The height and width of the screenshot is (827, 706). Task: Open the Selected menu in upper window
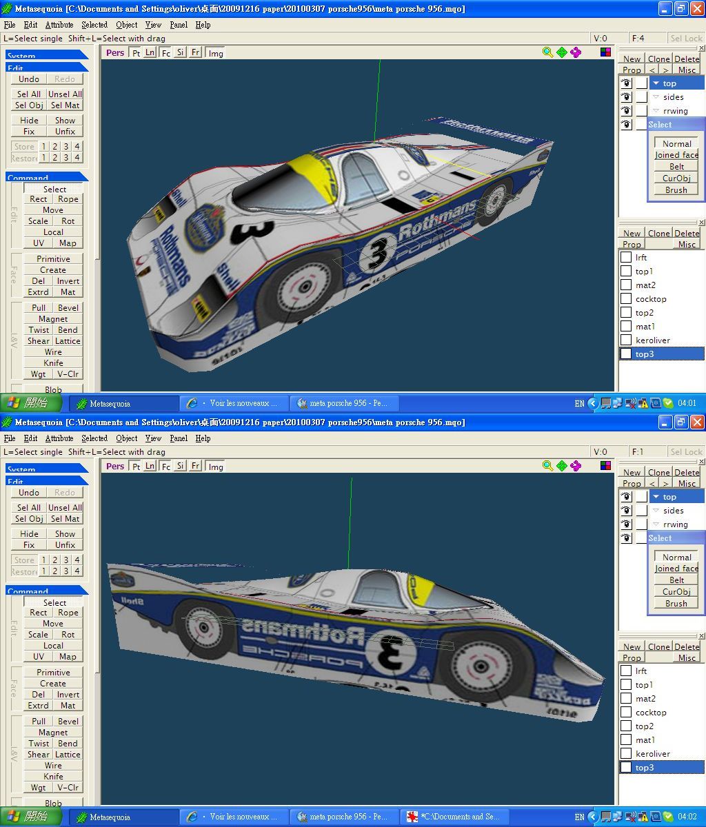pos(94,25)
